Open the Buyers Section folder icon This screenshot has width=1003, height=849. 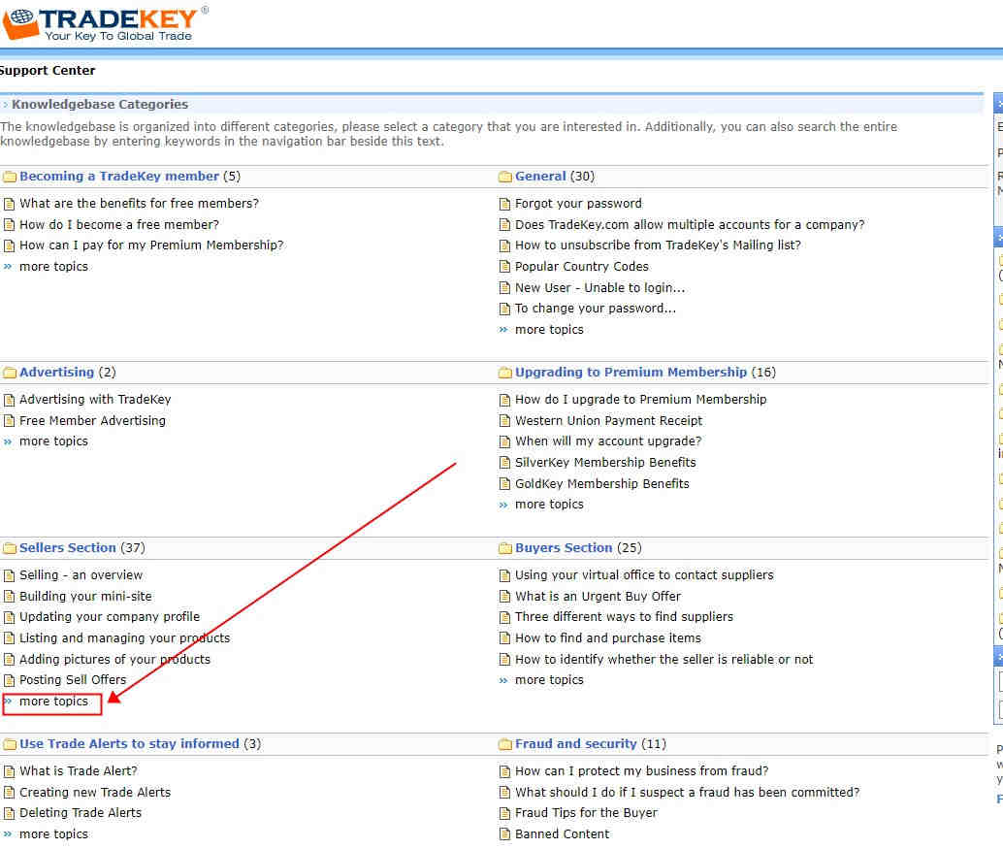[x=504, y=548]
